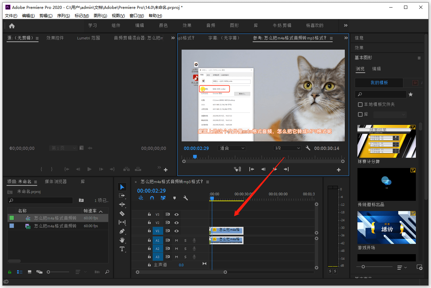
Task: Select the Slip tool
Action: coord(122,222)
